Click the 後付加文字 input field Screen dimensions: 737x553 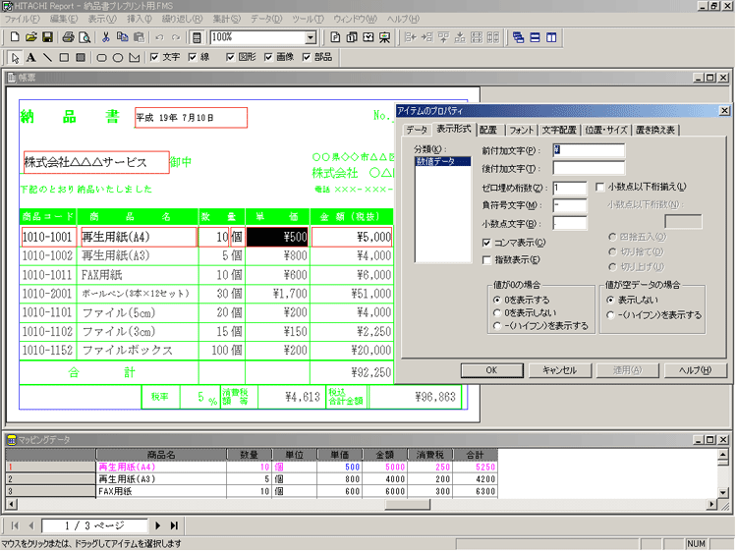pyautogui.click(x=589, y=168)
